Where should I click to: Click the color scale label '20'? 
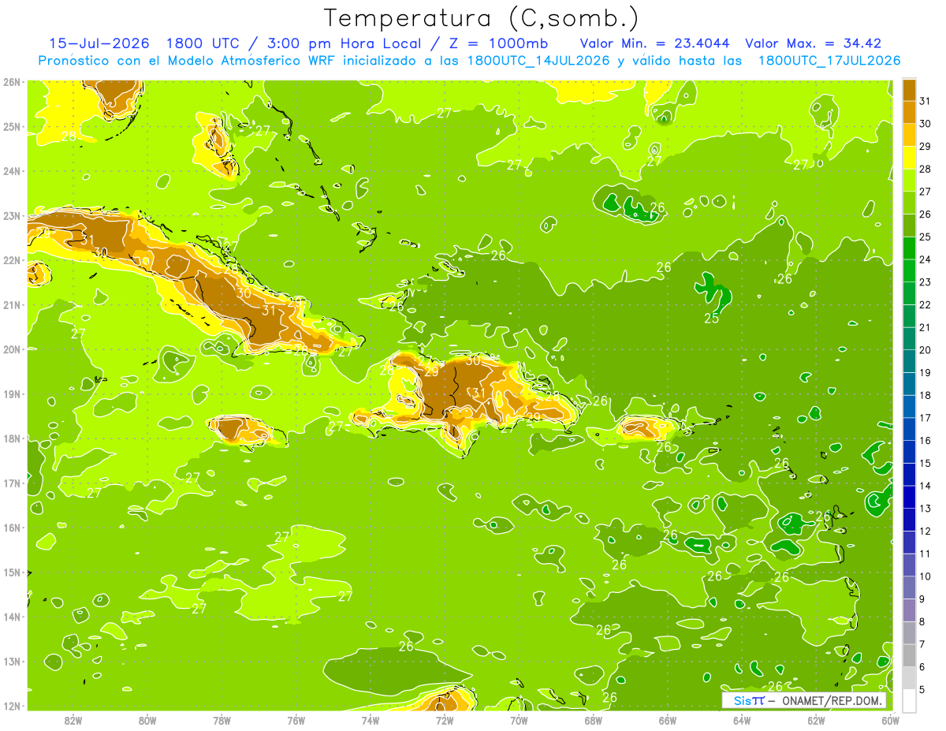click(926, 350)
